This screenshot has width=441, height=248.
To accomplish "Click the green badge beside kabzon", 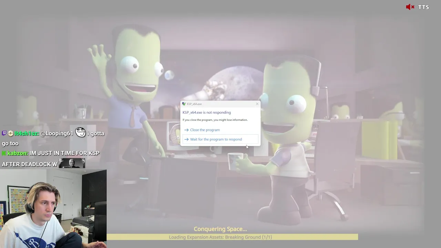I will pyautogui.click(x=4, y=153).
